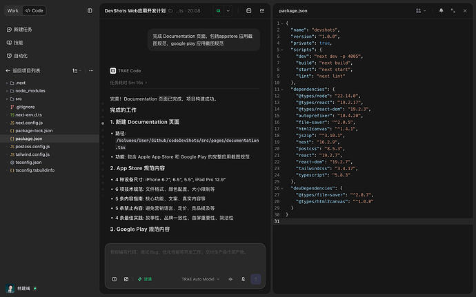Click the chat message input field
This screenshot has height=297, width=476.
coord(185,258)
